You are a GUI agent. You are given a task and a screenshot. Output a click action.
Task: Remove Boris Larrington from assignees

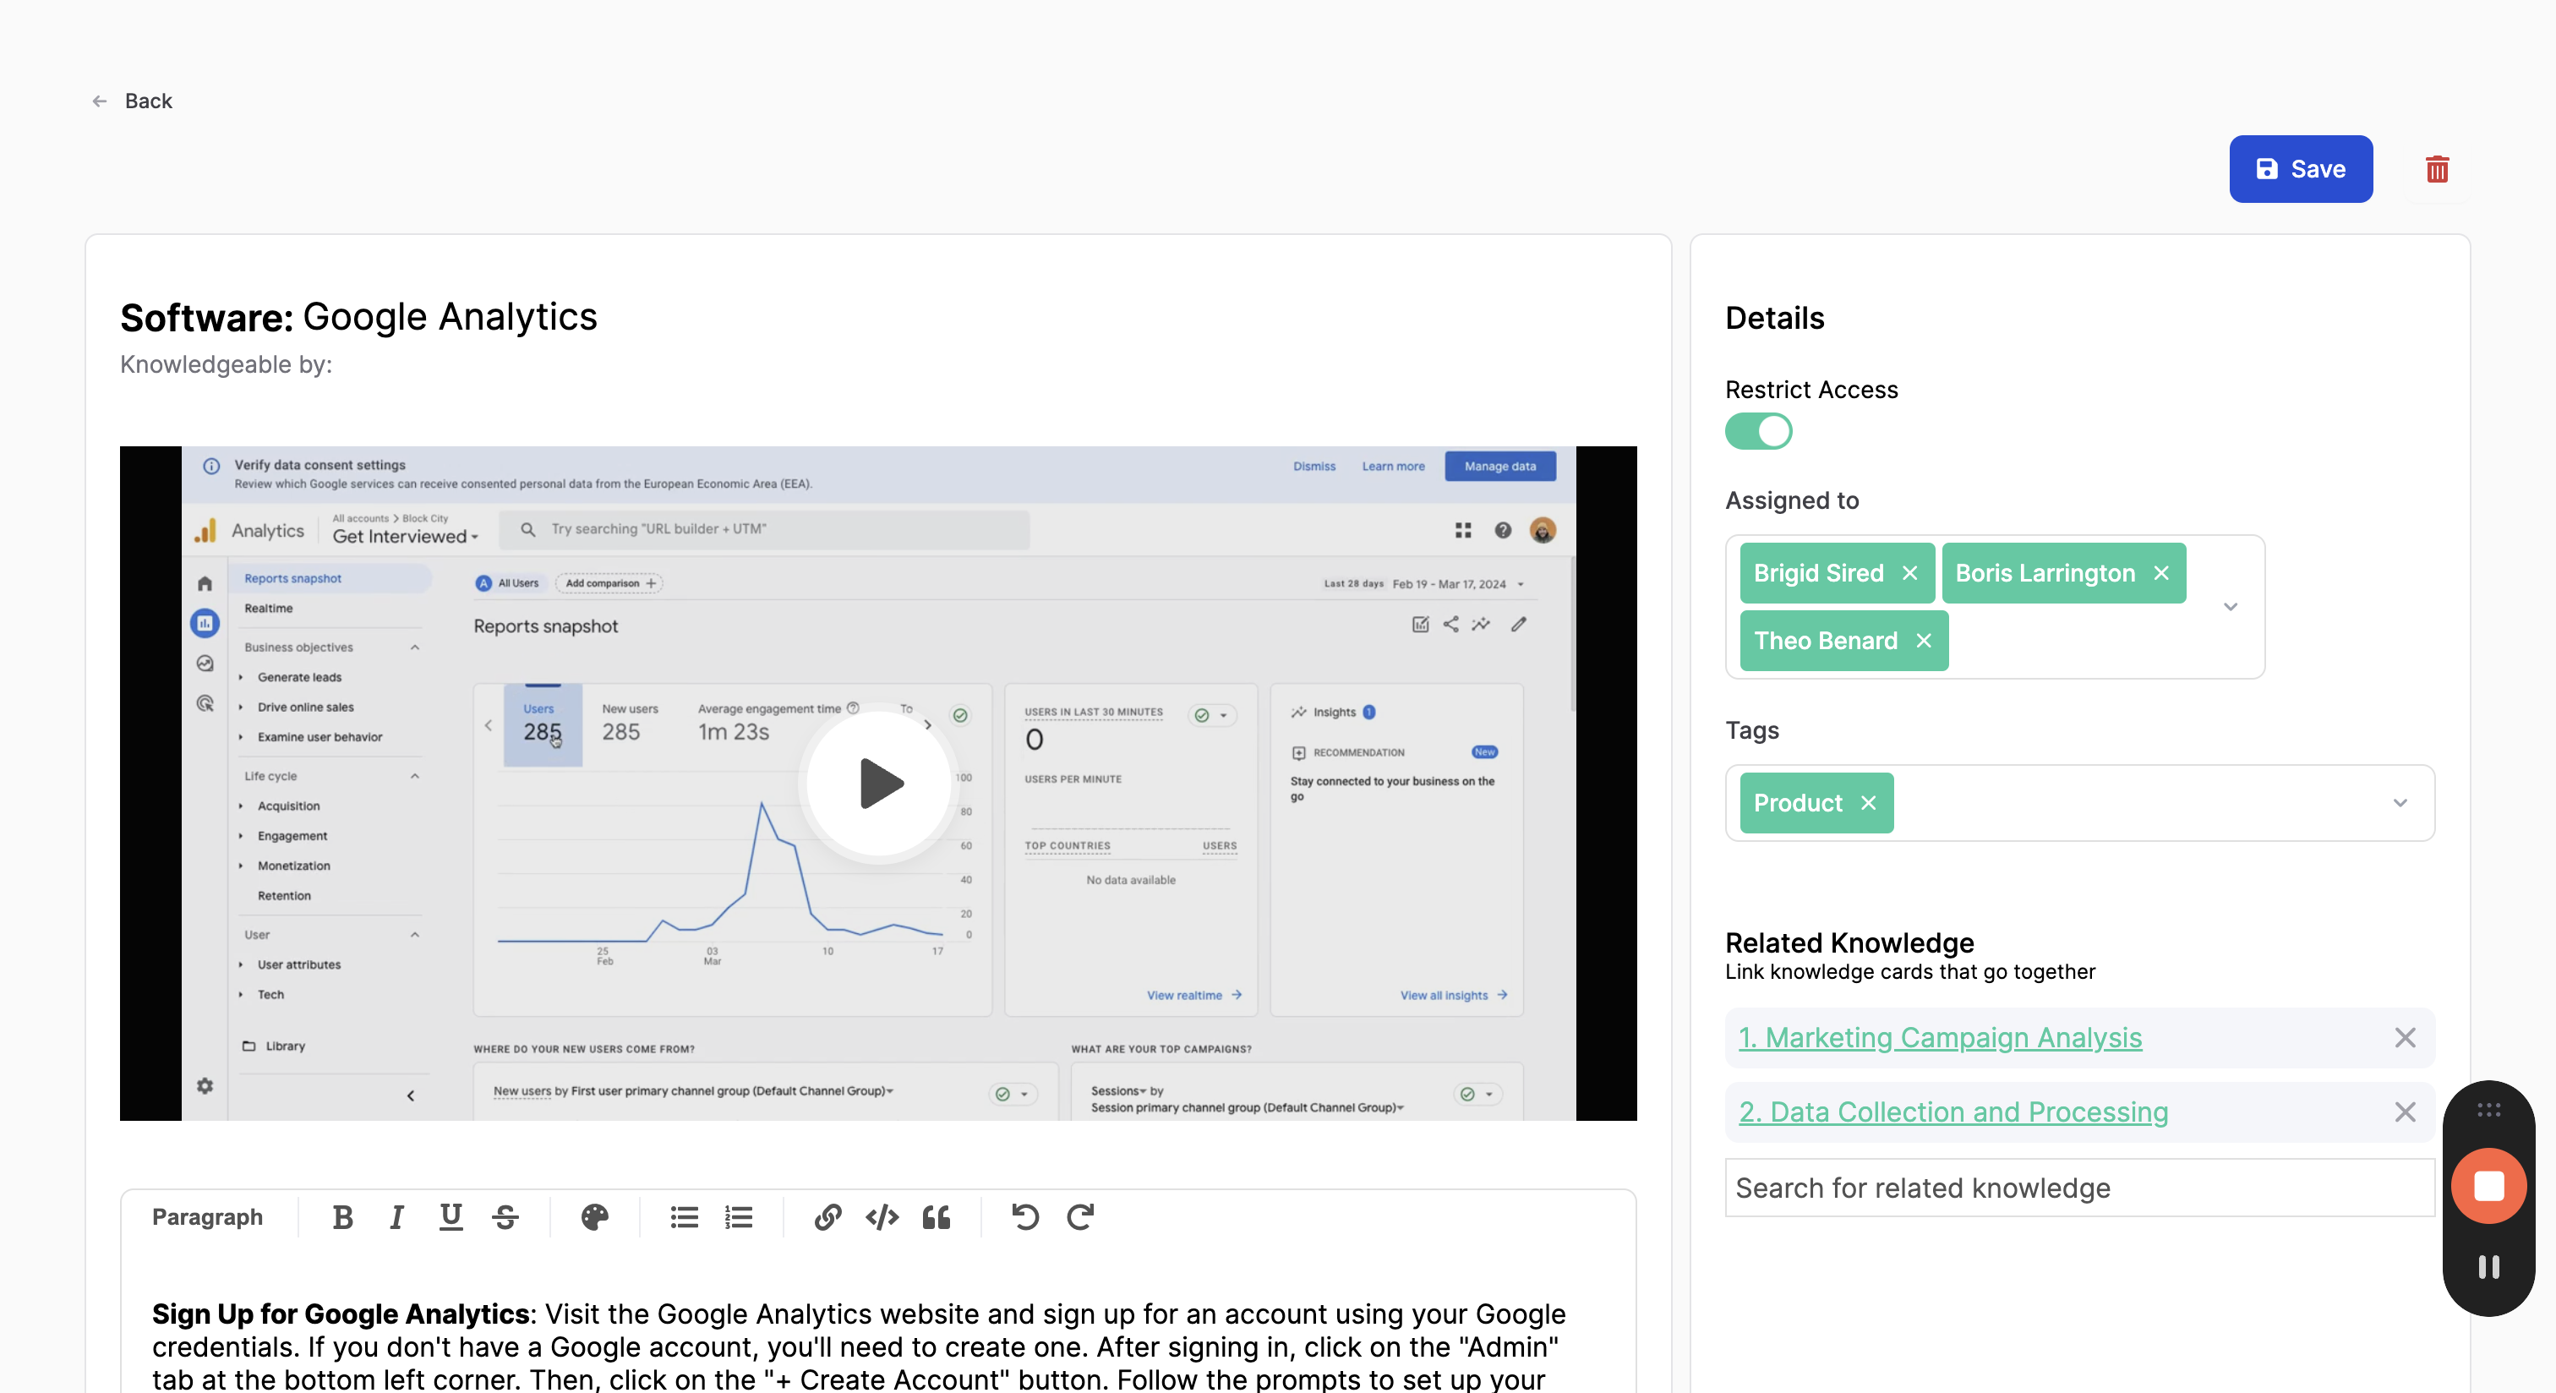[x=2161, y=573]
